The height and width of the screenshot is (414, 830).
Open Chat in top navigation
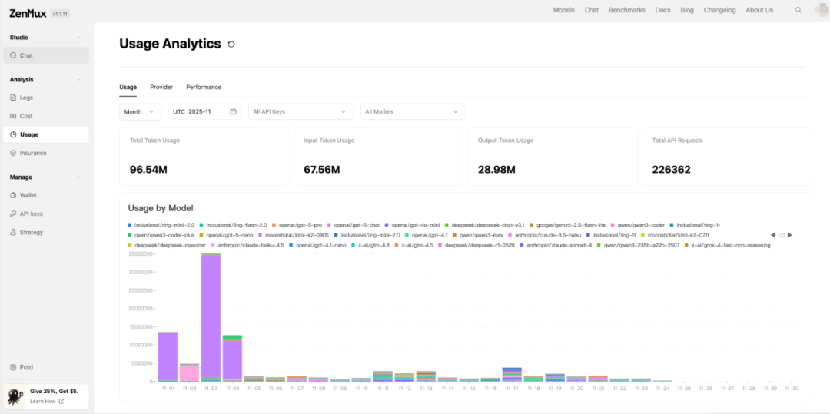pos(591,10)
